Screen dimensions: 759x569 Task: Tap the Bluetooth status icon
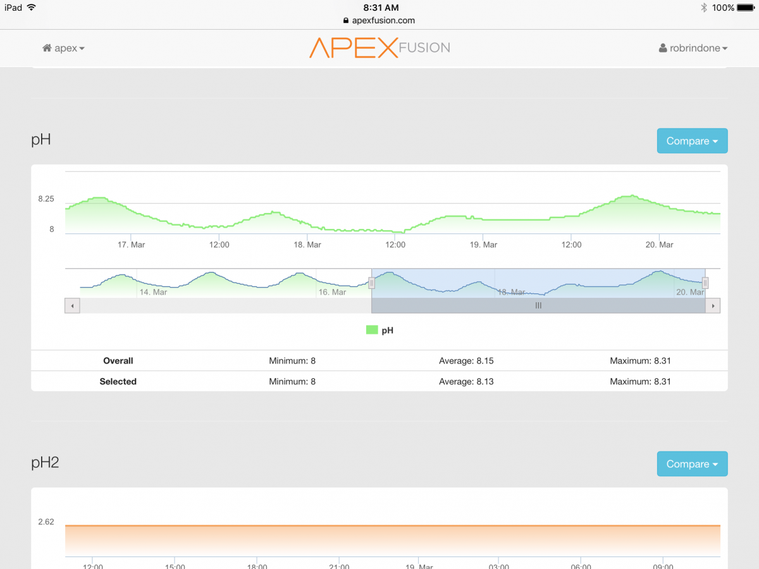703,8
